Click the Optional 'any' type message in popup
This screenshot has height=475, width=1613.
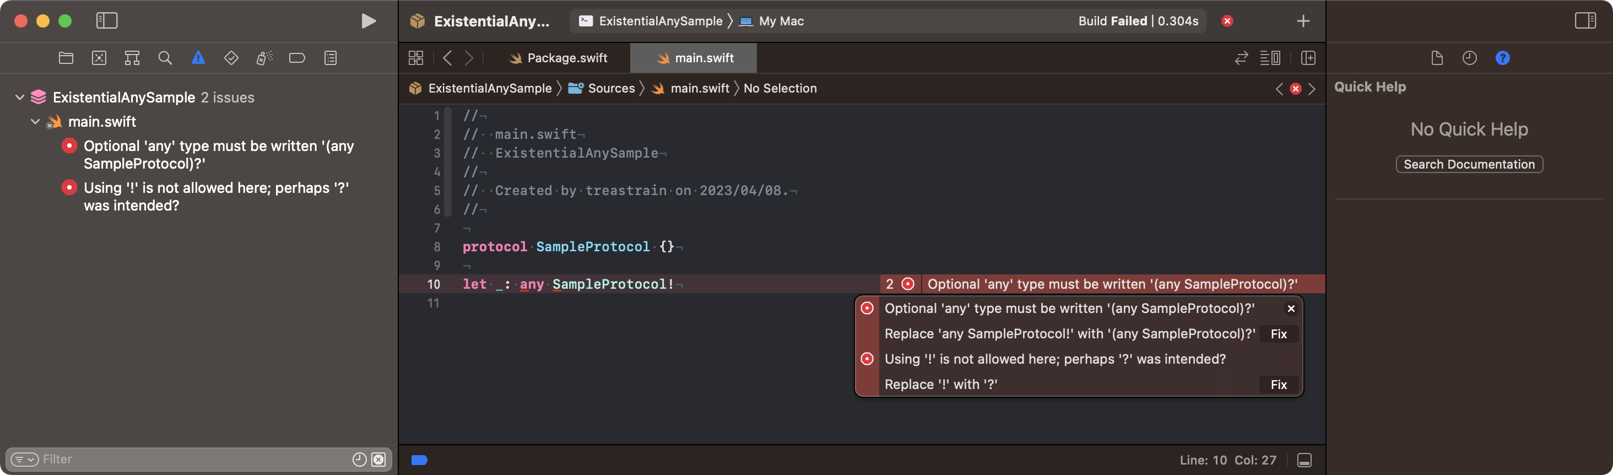click(1069, 309)
